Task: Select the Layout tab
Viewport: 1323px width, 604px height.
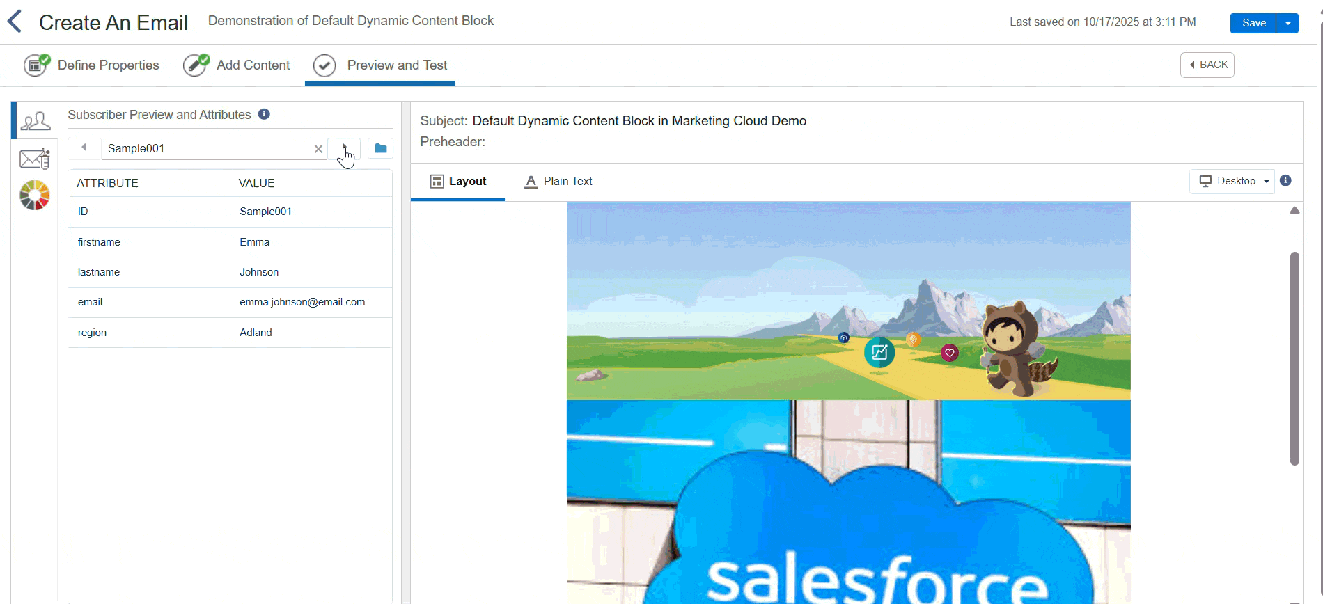Action: click(458, 182)
